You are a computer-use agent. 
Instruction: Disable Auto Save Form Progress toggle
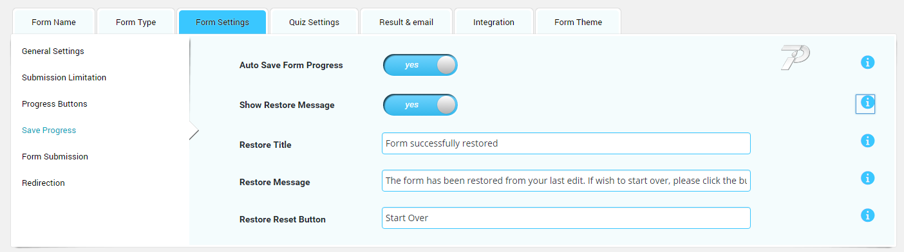tap(420, 65)
